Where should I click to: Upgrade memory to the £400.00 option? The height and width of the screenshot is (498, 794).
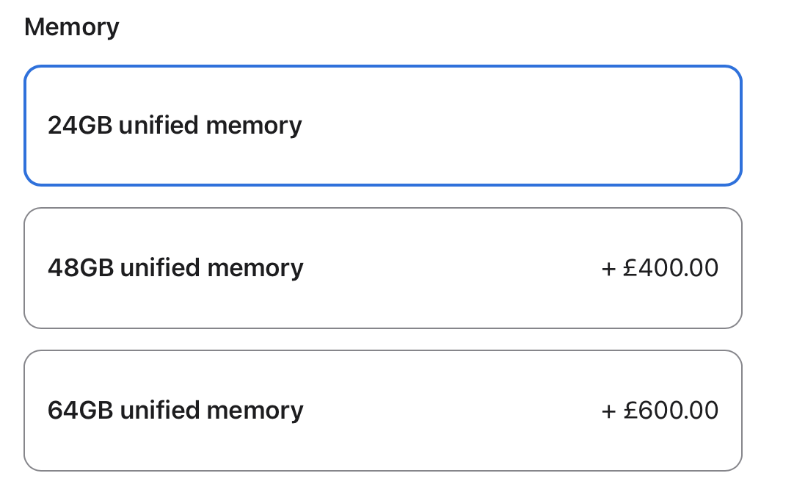(382, 268)
